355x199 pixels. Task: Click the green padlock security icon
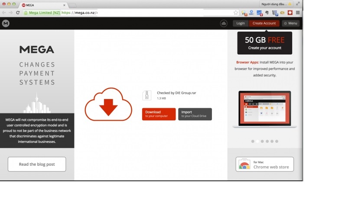click(26, 13)
